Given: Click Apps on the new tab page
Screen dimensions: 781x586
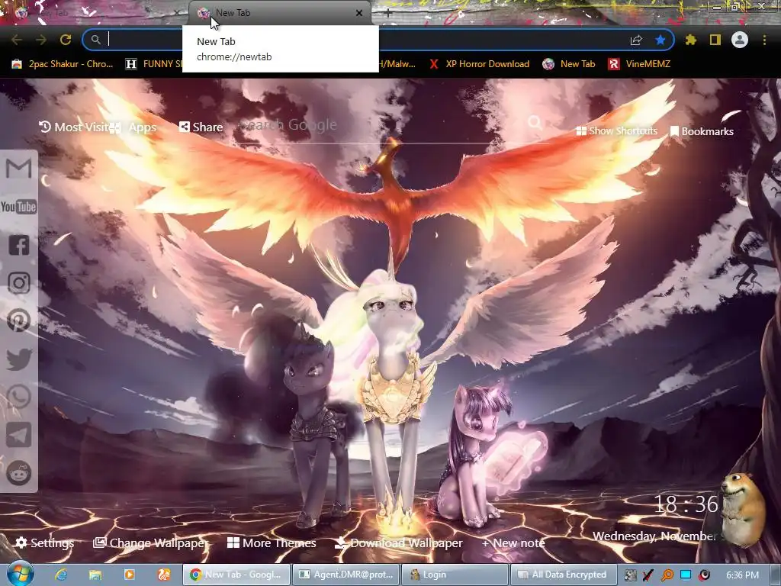Looking at the screenshot, I should 133,127.
